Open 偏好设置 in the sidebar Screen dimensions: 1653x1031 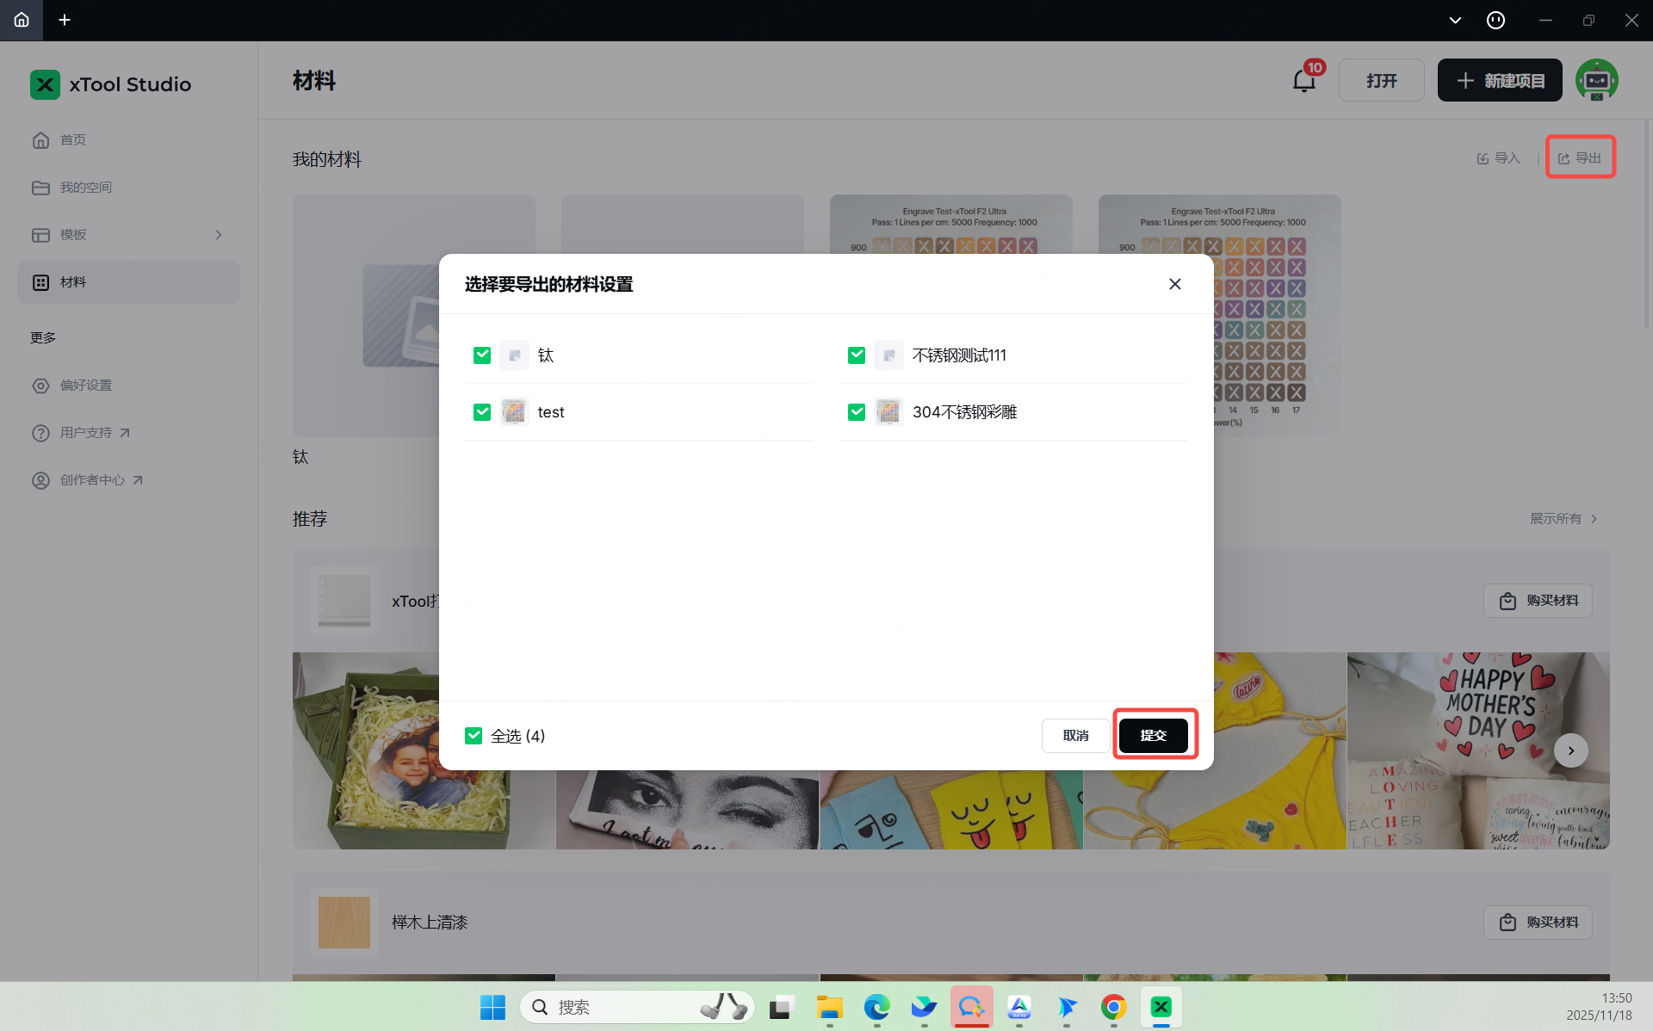click(85, 386)
